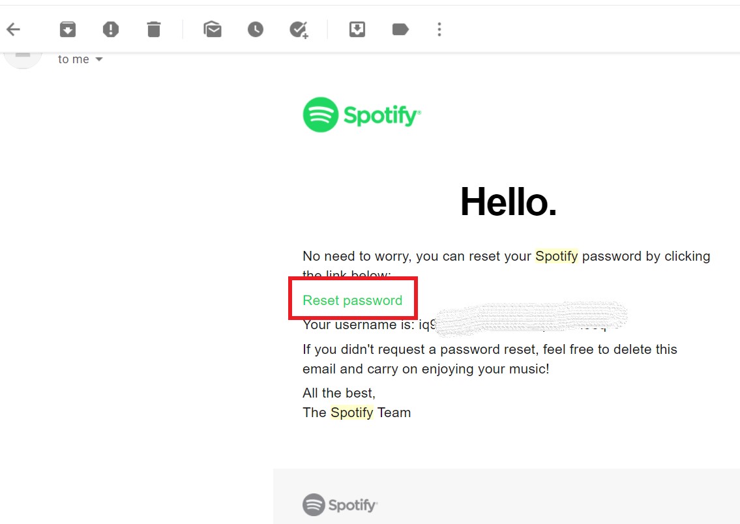The width and height of the screenshot is (740, 524).
Task: Move the email to another folder
Action: coord(357,29)
